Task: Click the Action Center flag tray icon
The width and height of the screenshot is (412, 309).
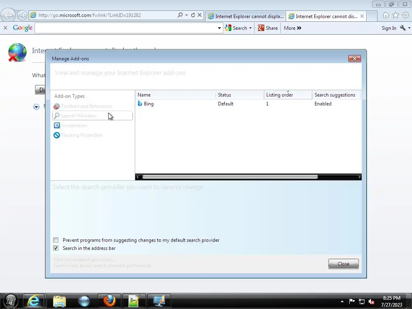Action: pyautogui.click(x=352, y=301)
